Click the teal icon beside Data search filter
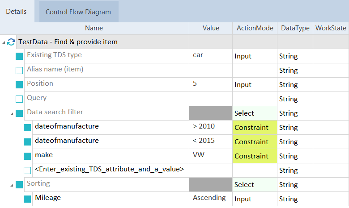Image resolution: width=349 pixels, height=208 pixels. pos(19,113)
